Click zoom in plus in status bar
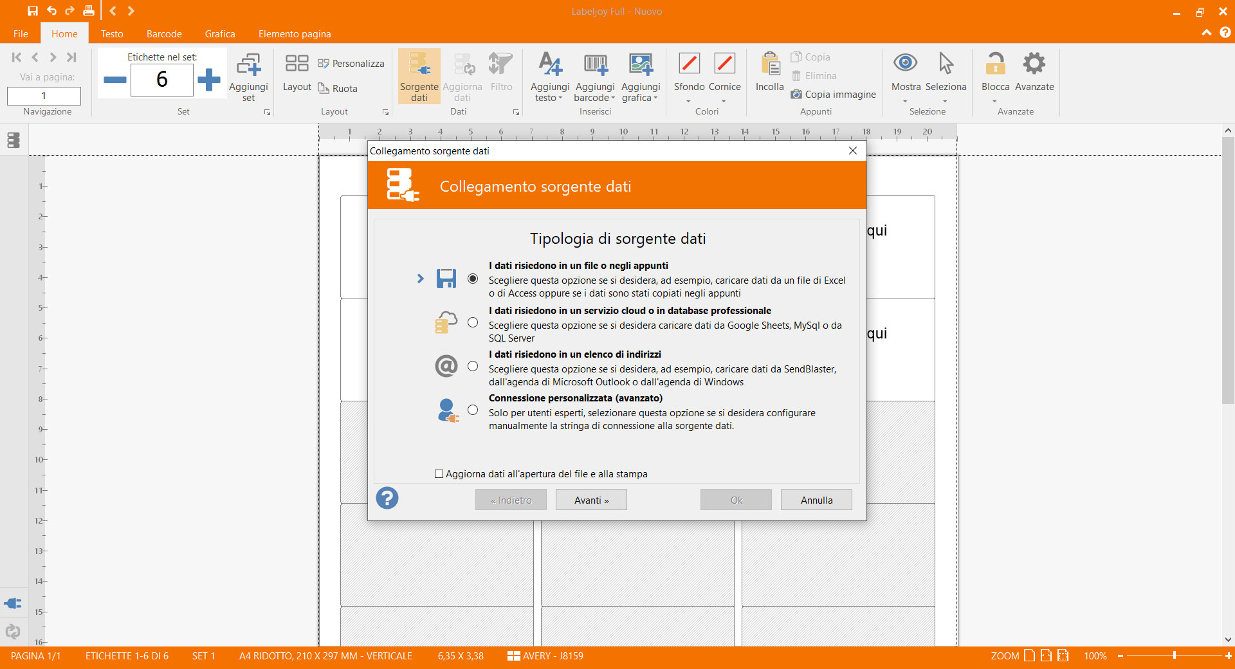This screenshot has height=669, width=1235. (1229, 655)
